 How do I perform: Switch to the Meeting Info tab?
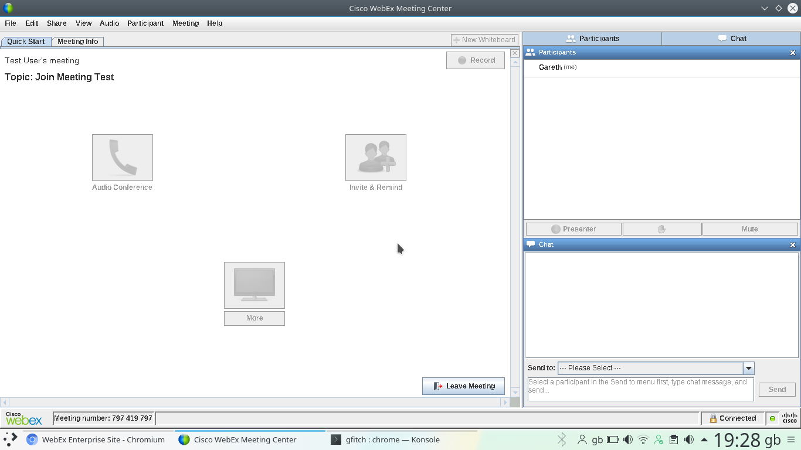pos(78,42)
